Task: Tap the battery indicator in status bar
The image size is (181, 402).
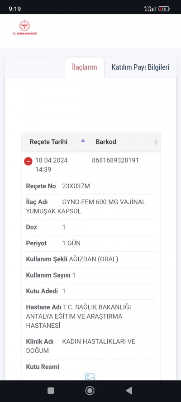Action: click(164, 9)
